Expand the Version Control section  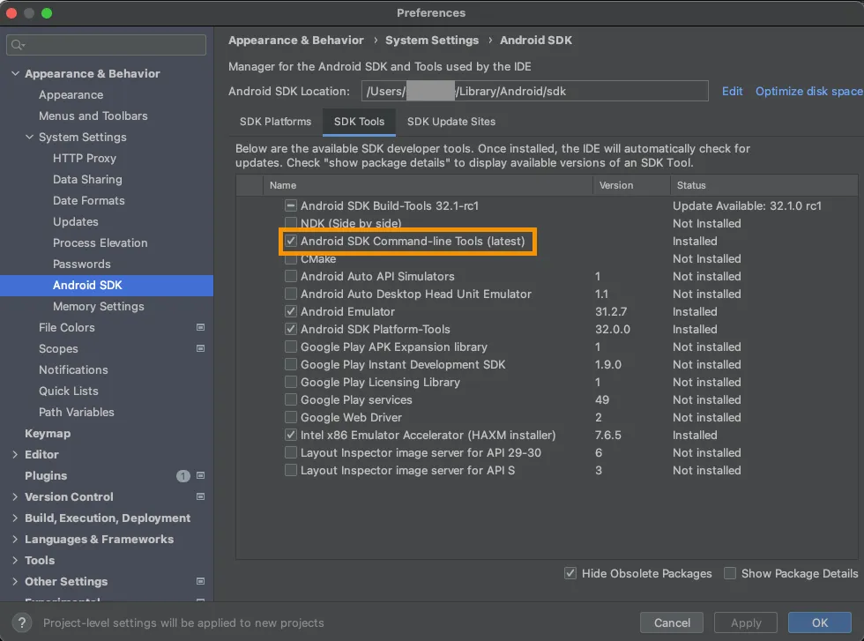click(16, 496)
